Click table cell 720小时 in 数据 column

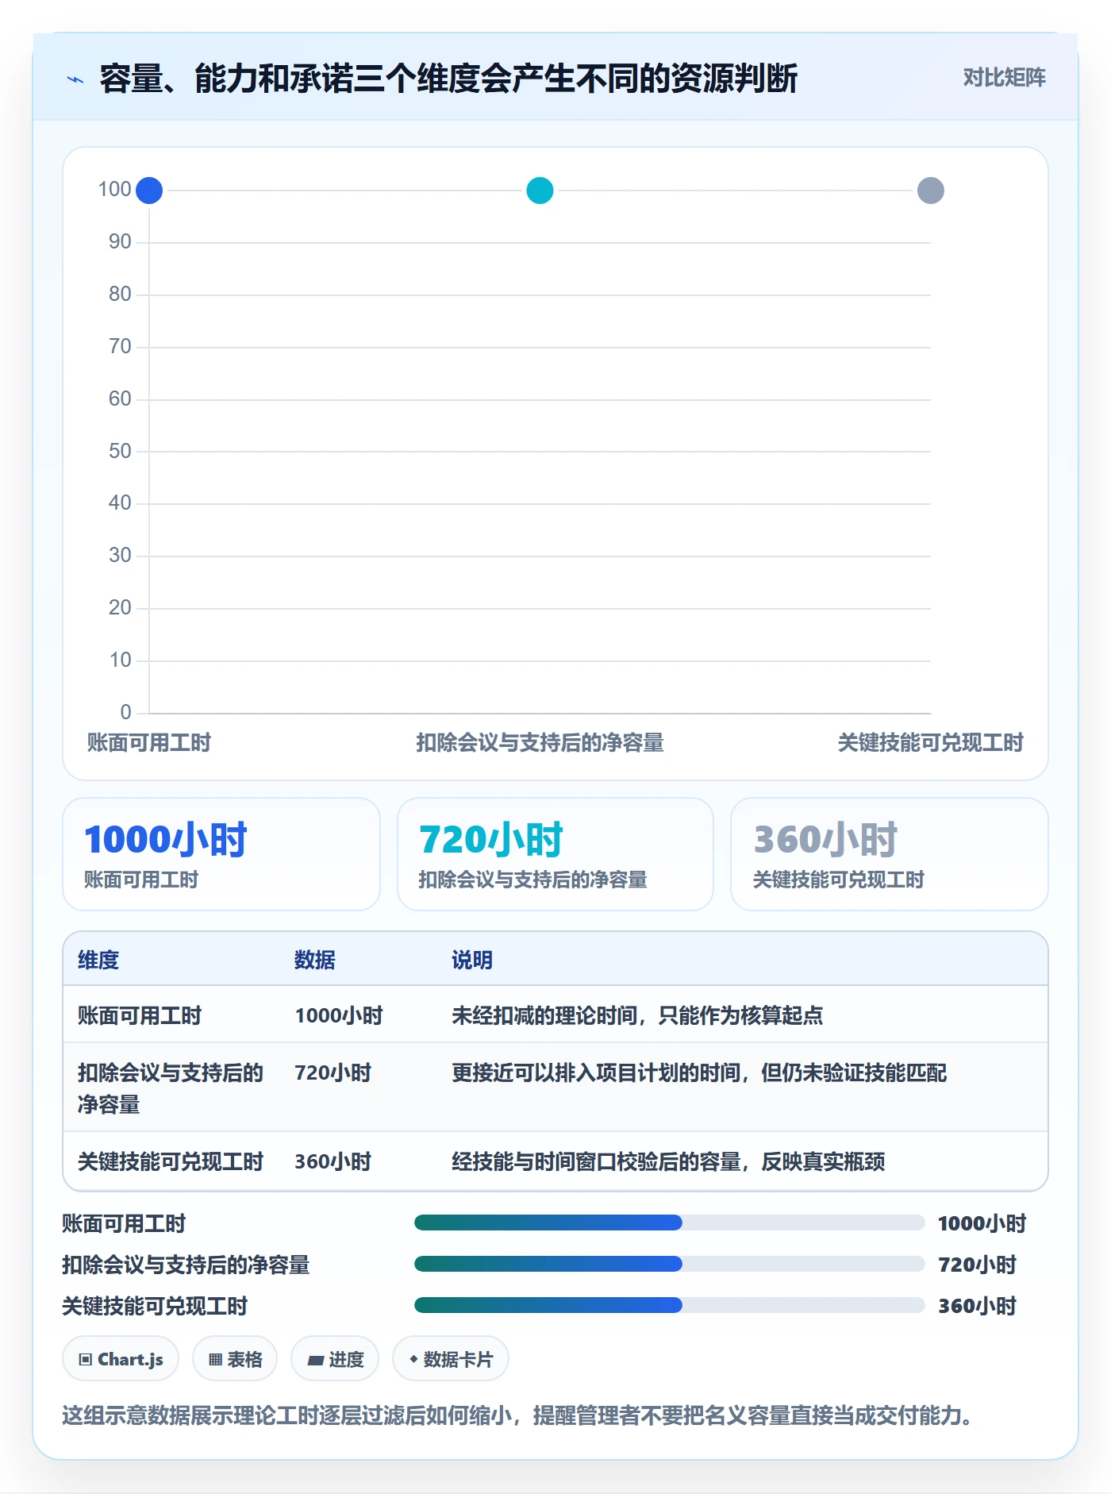(333, 1072)
